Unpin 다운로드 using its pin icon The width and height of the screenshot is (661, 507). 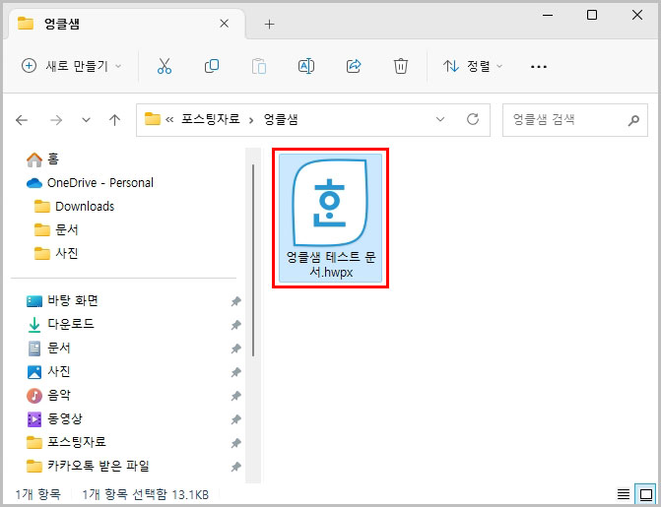click(235, 325)
